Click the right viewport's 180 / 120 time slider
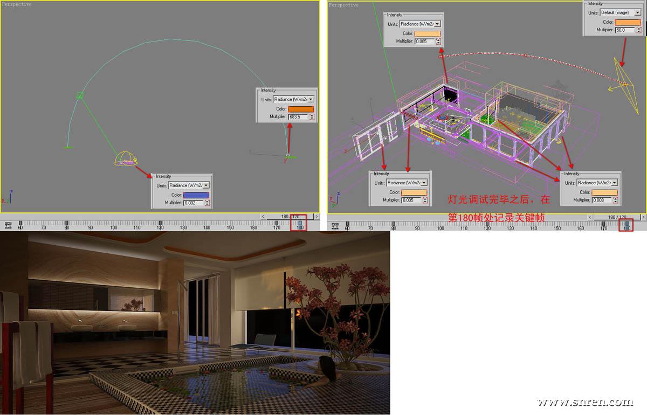This screenshot has height=415, width=647. [x=617, y=217]
